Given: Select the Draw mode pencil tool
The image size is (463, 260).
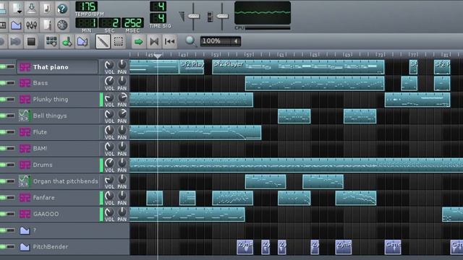Looking at the screenshot, I should pos(103,42).
